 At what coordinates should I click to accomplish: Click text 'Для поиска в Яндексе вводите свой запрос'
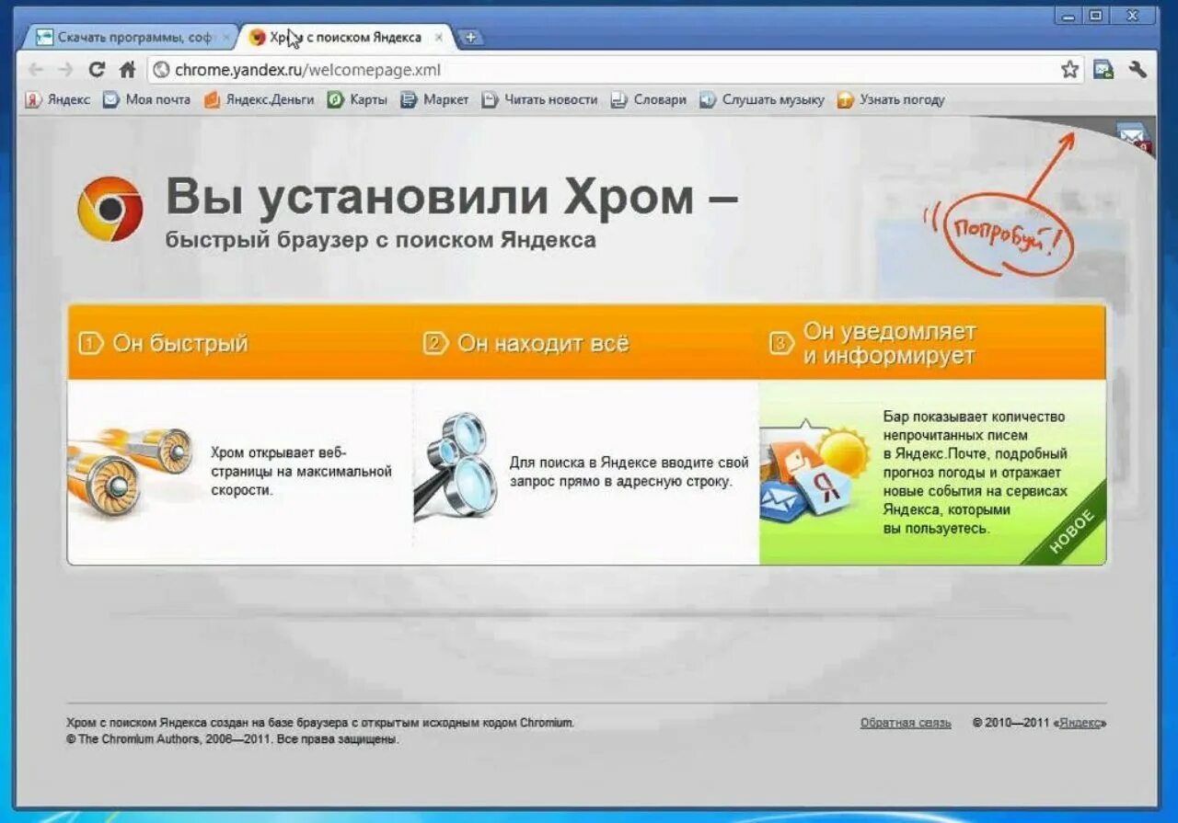[629, 472]
